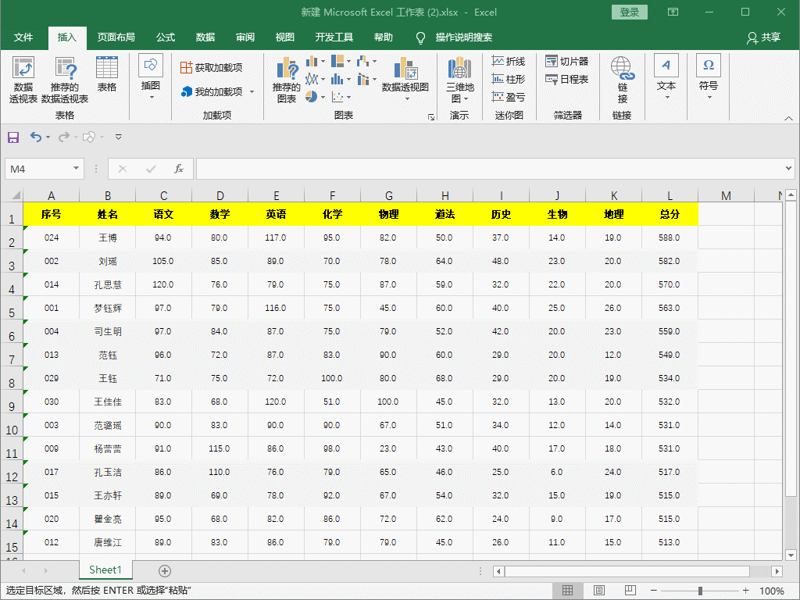Switch to Page Layout (页面布局) tab
Screen dimensions: 800x600
(x=116, y=37)
